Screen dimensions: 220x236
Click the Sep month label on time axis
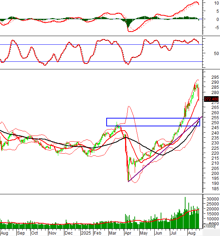tap(21, 233)
